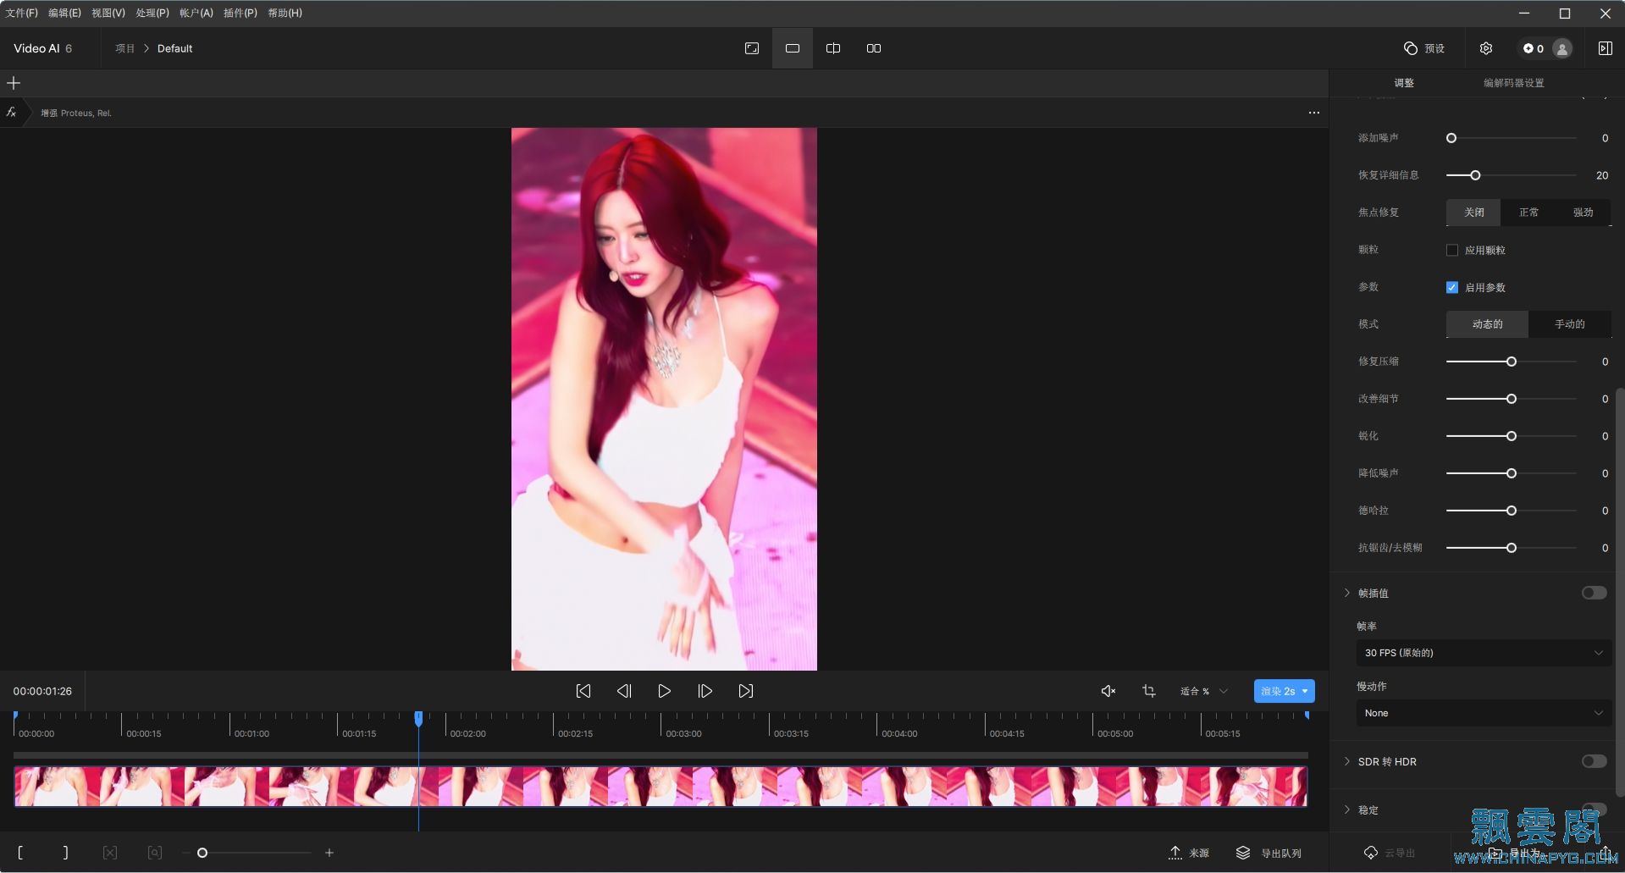Select side-by-side view layout icon

[x=874, y=48]
